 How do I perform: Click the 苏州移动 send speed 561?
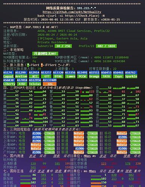point(33,167)
